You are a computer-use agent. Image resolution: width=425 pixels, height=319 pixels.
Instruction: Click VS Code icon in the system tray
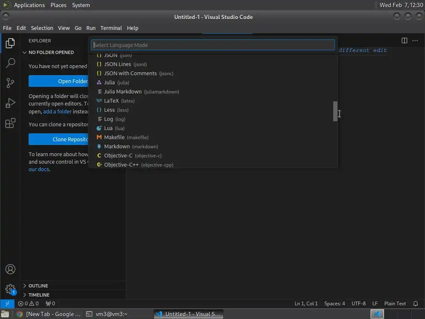coord(377,314)
